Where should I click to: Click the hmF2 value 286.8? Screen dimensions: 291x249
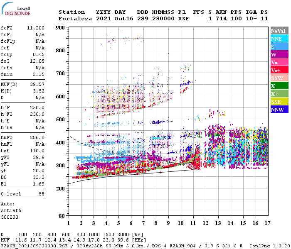point(37,137)
